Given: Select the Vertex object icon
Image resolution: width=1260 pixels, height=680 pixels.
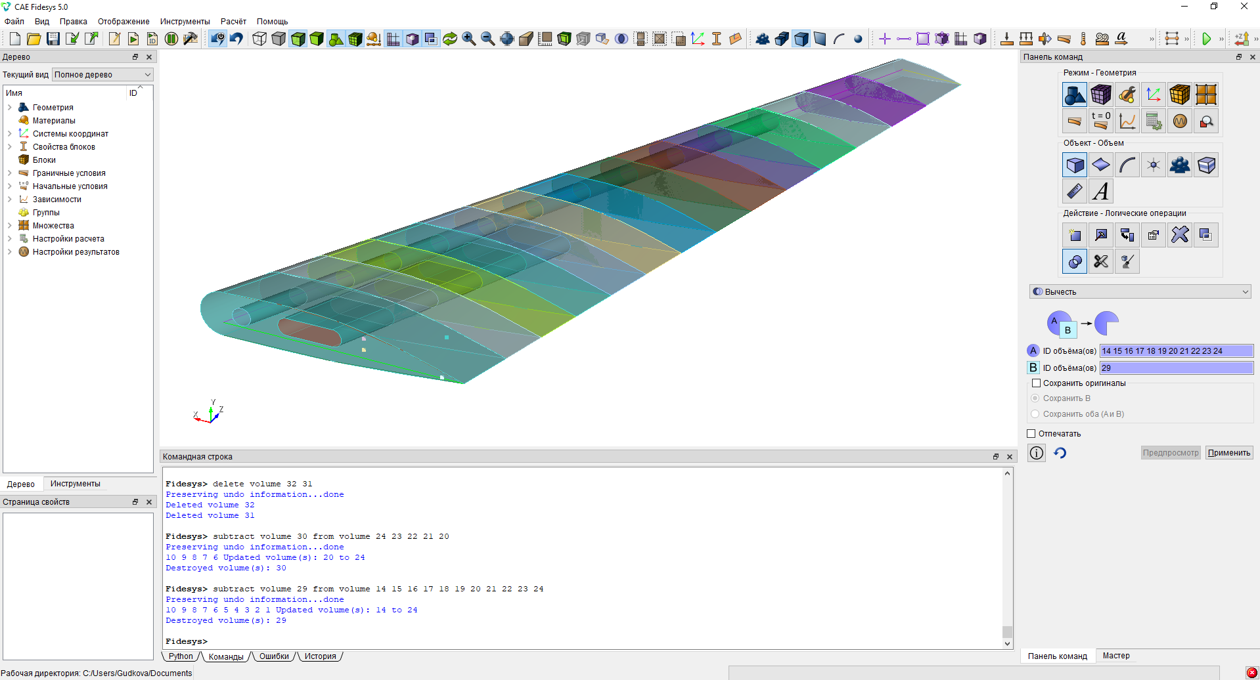Looking at the screenshot, I should point(1154,165).
